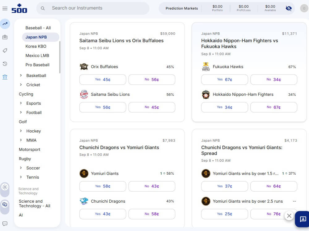Buy Yes 45¢ on Orix Buffaloes
Screen dimensions: 309x231
tap(103, 79)
